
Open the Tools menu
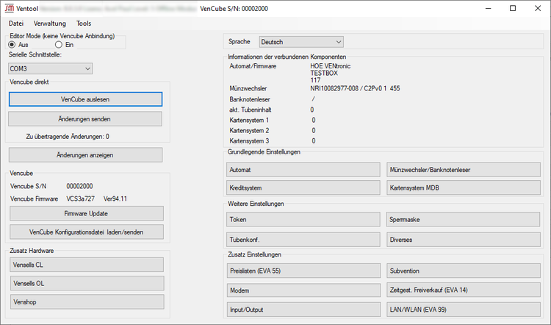(x=84, y=24)
